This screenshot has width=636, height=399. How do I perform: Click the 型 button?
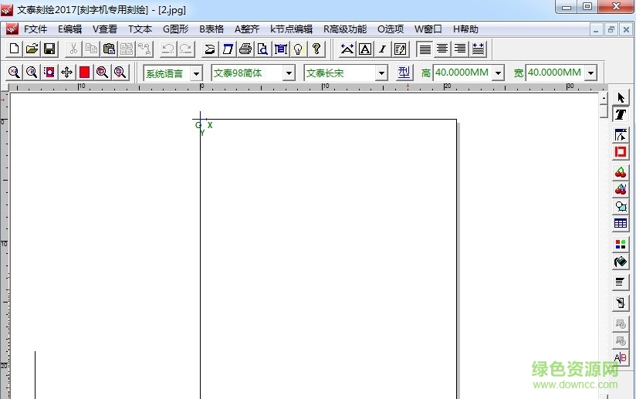(405, 73)
